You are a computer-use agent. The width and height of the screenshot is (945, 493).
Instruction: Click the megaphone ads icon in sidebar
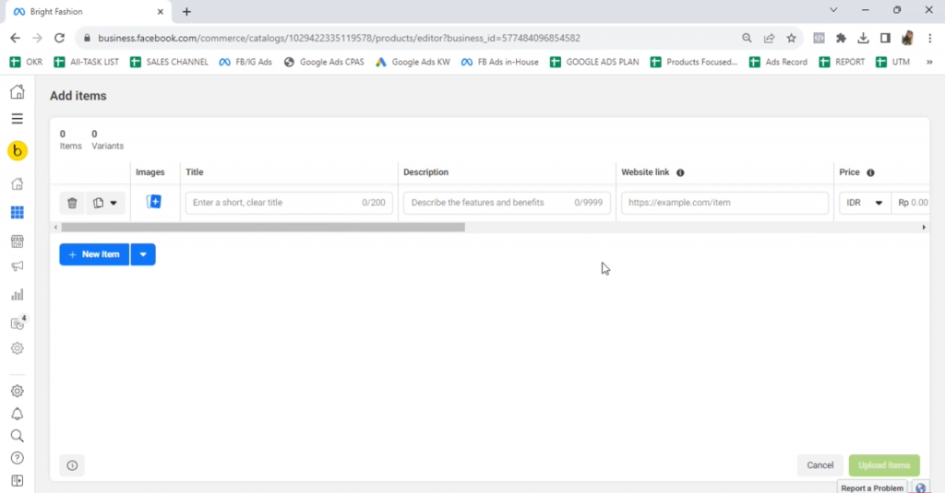17,267
